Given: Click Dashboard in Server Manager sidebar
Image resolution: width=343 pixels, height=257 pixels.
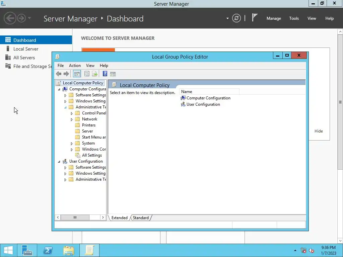Looking at the screenshot, I should [36, 40].
